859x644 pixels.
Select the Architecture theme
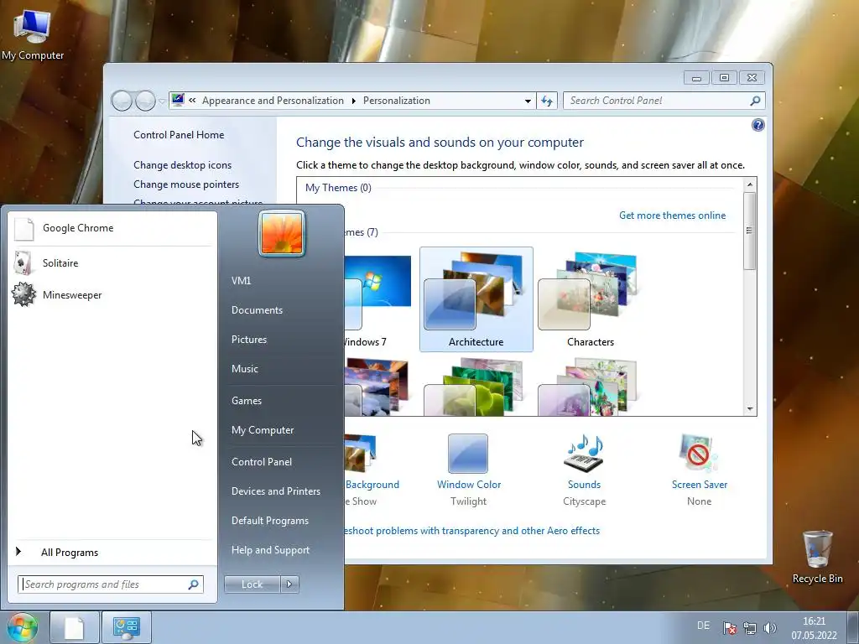click(476, 299)
